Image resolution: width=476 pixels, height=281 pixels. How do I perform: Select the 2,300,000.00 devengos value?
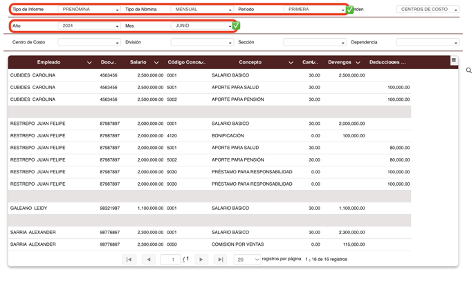click(352, 232)
